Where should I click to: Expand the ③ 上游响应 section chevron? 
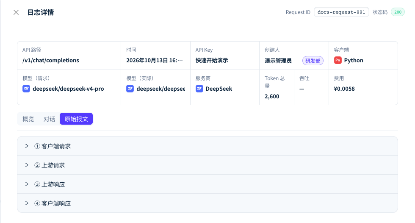27,184
